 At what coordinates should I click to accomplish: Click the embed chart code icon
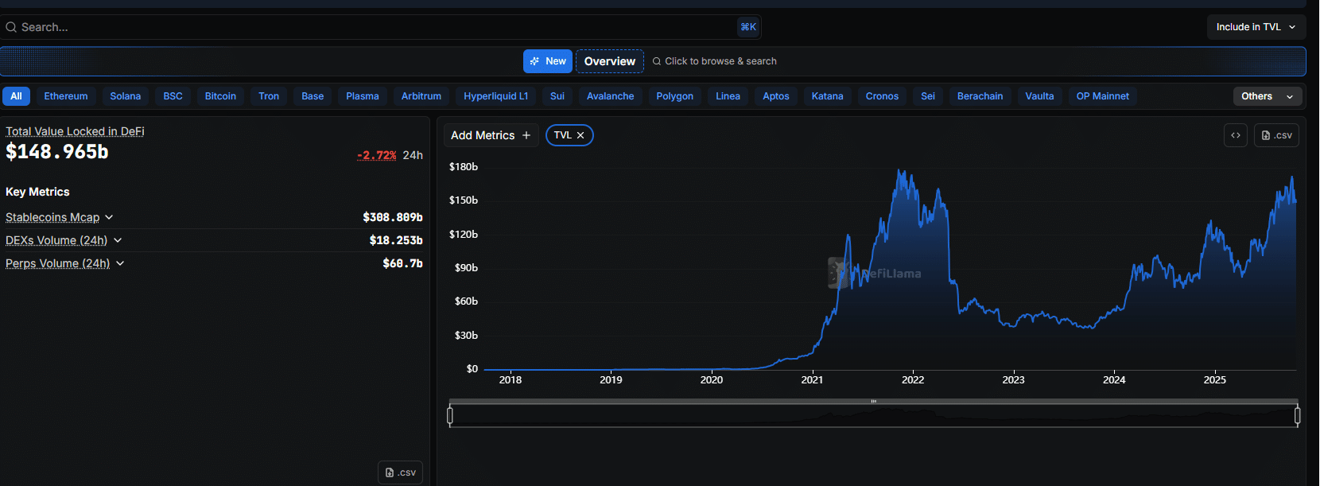(x=1235, y=135)
